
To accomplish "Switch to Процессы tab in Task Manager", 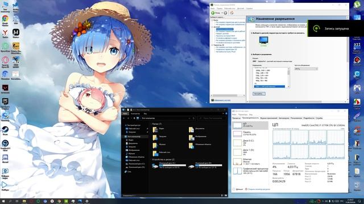I will point(237,118).
